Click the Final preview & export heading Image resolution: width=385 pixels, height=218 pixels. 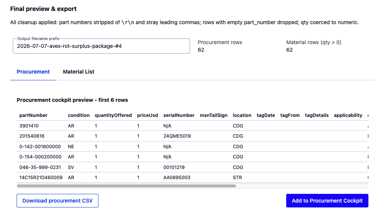tap(43, 9)
